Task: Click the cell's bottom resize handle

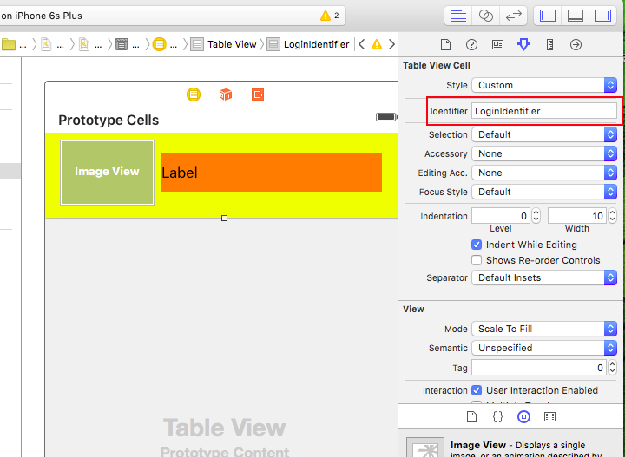Action: (225, 219)
